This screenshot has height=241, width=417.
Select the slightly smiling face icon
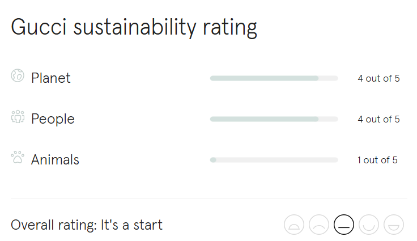point(369,225)
